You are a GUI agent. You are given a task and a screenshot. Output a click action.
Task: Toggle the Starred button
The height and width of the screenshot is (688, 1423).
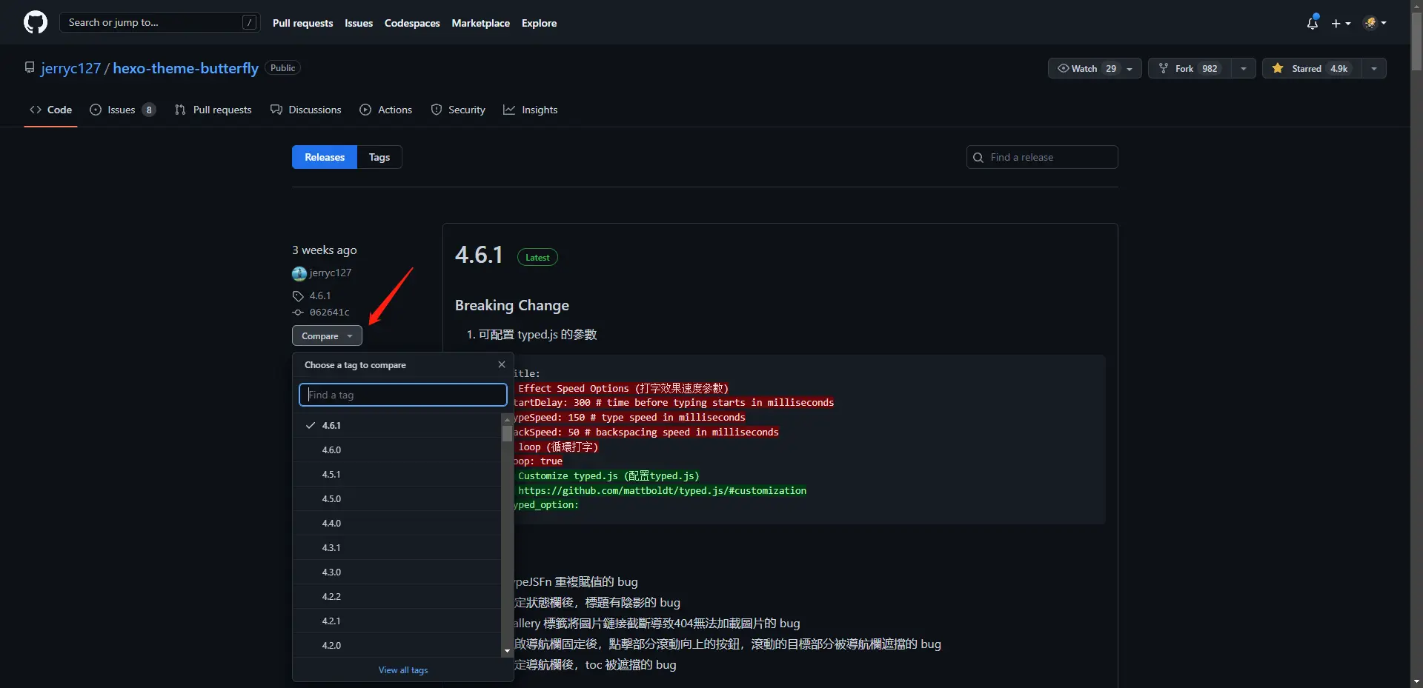tap(1312, 68)
